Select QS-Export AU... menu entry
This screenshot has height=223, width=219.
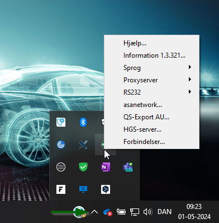(151, 117)
